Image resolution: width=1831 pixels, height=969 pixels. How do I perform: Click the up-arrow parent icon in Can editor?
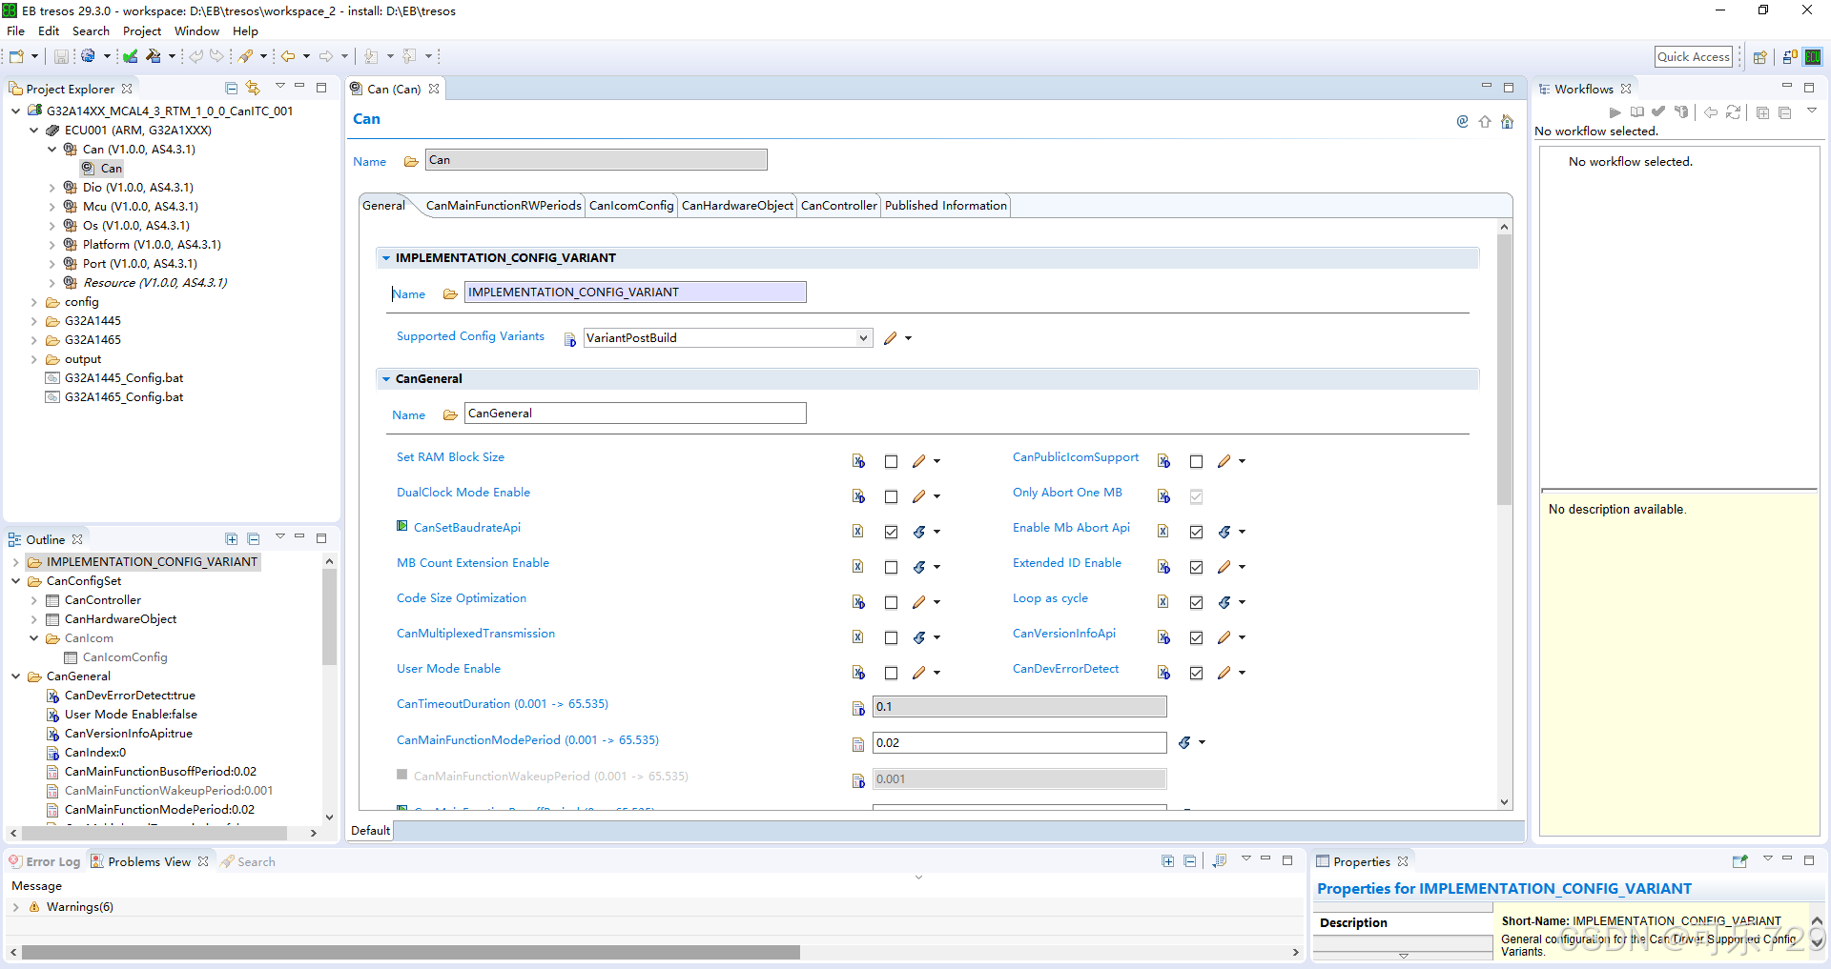point(1485,121)
